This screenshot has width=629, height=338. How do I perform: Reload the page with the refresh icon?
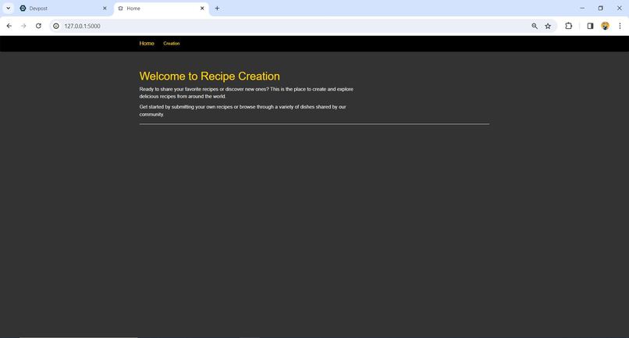click(x=38, y=26)
